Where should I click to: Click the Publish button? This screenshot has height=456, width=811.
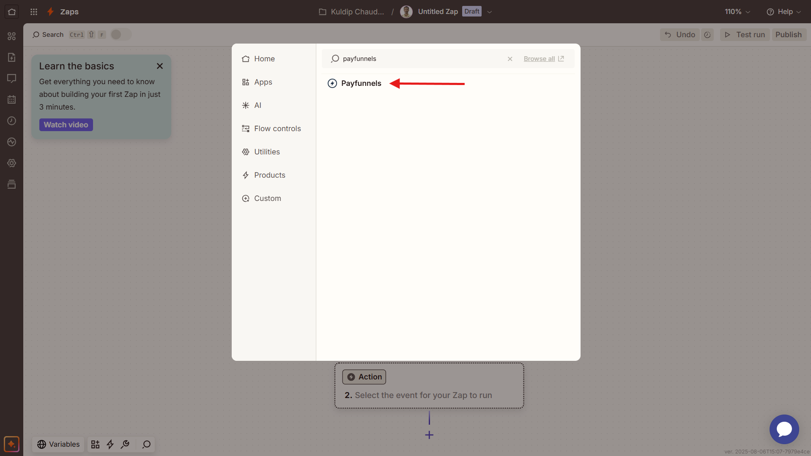(789, 35)
